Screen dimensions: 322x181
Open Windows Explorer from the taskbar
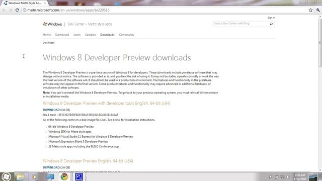(20, 176)
